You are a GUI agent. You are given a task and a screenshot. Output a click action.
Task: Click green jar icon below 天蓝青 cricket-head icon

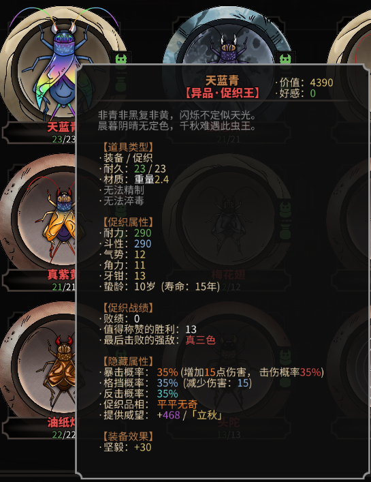click(x=121, y=85)
